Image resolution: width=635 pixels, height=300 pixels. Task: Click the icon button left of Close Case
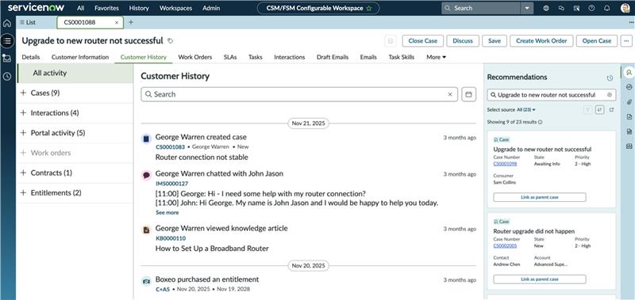tap(391, 41)
